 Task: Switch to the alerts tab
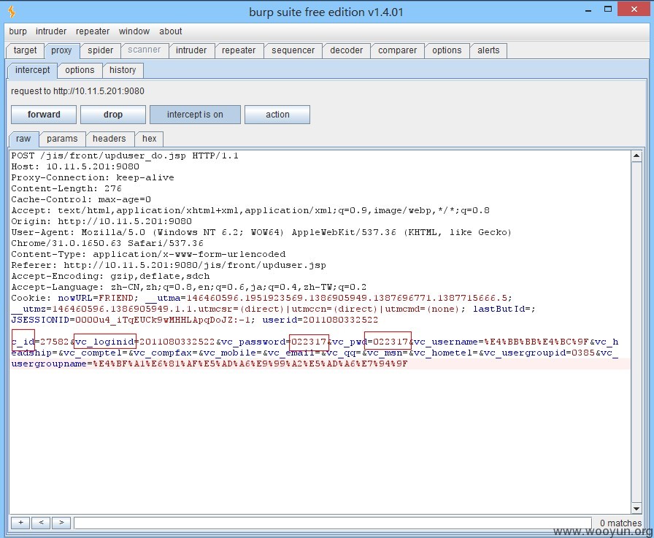488,50
